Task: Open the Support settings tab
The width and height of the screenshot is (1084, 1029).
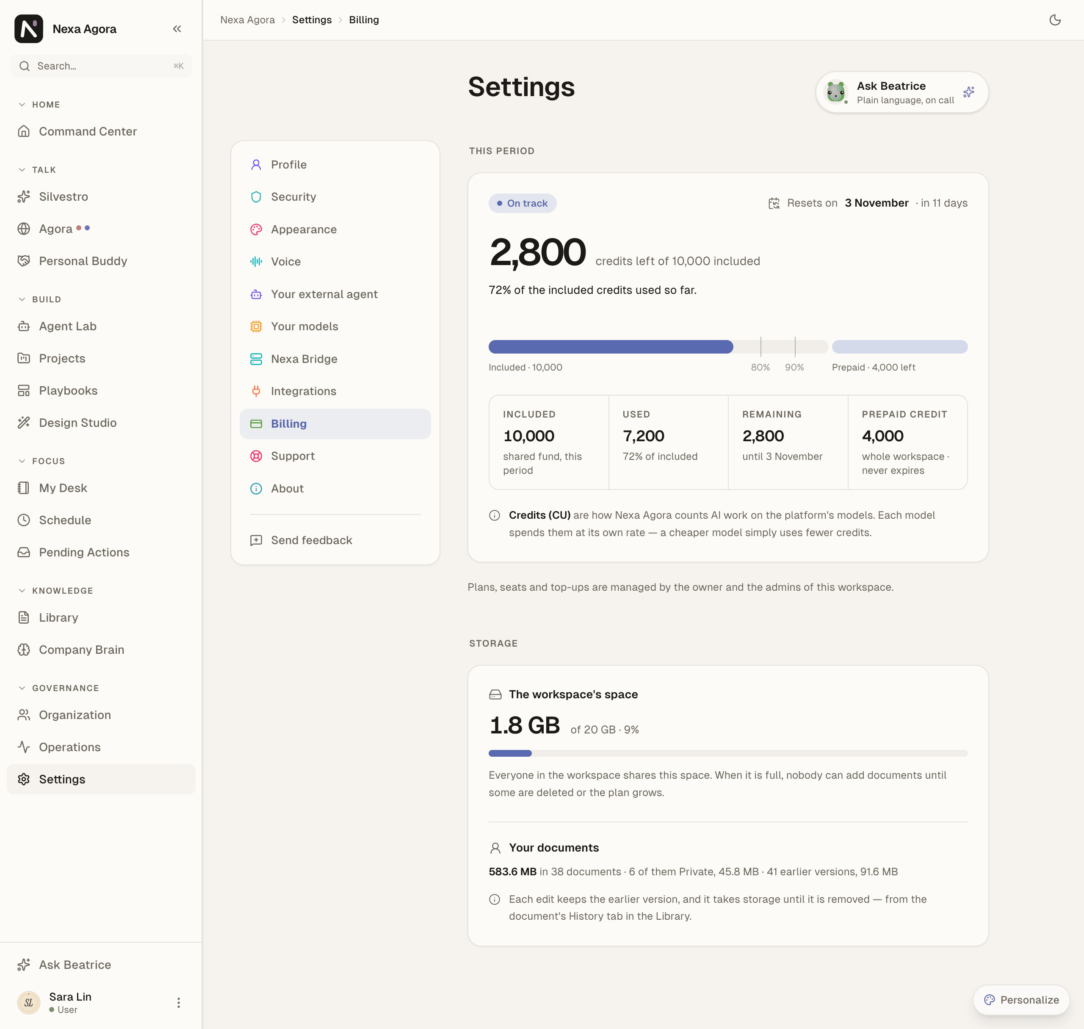Action: (335, 456)
